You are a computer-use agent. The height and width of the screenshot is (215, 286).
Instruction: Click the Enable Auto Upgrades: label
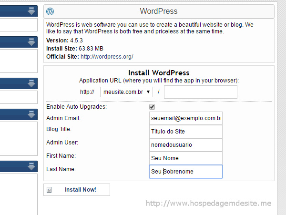[x=76, y=107]
